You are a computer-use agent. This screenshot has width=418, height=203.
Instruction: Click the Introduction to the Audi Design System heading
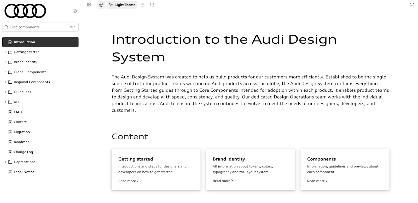(224, 48)
